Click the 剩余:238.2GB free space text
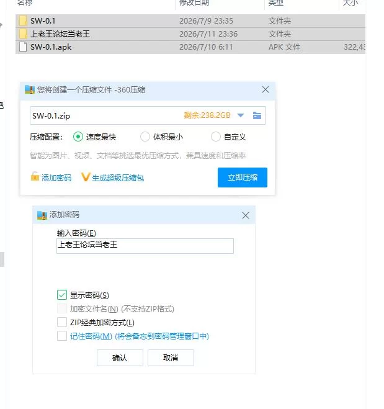Viewport: 384px width, 409px height. [207, 115]
